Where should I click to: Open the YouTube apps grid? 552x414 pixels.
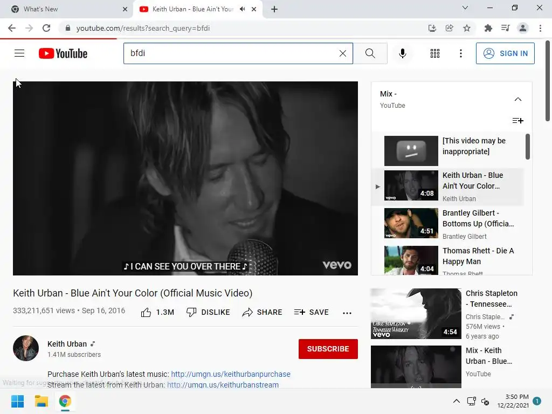click(435, 53)
